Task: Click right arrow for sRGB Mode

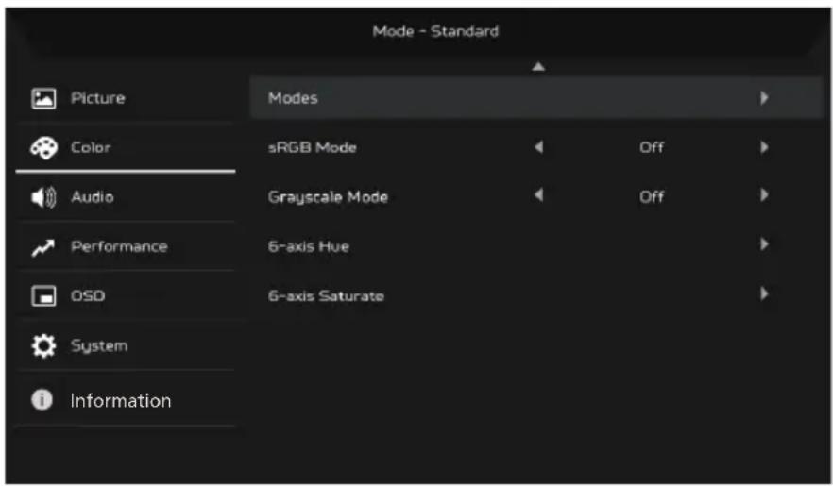Action: [764, 147]
